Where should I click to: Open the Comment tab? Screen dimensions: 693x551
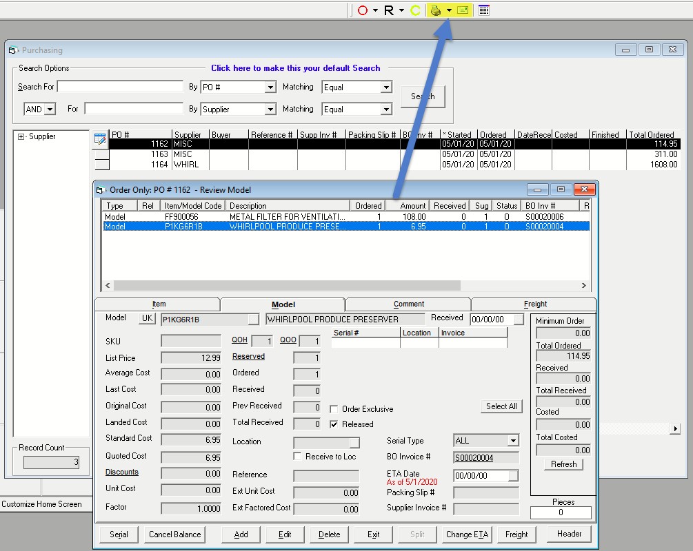pos(408,304)
